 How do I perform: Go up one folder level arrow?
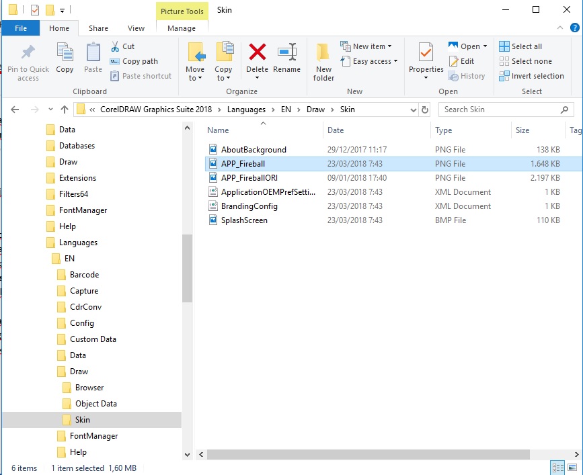(65, 110)
